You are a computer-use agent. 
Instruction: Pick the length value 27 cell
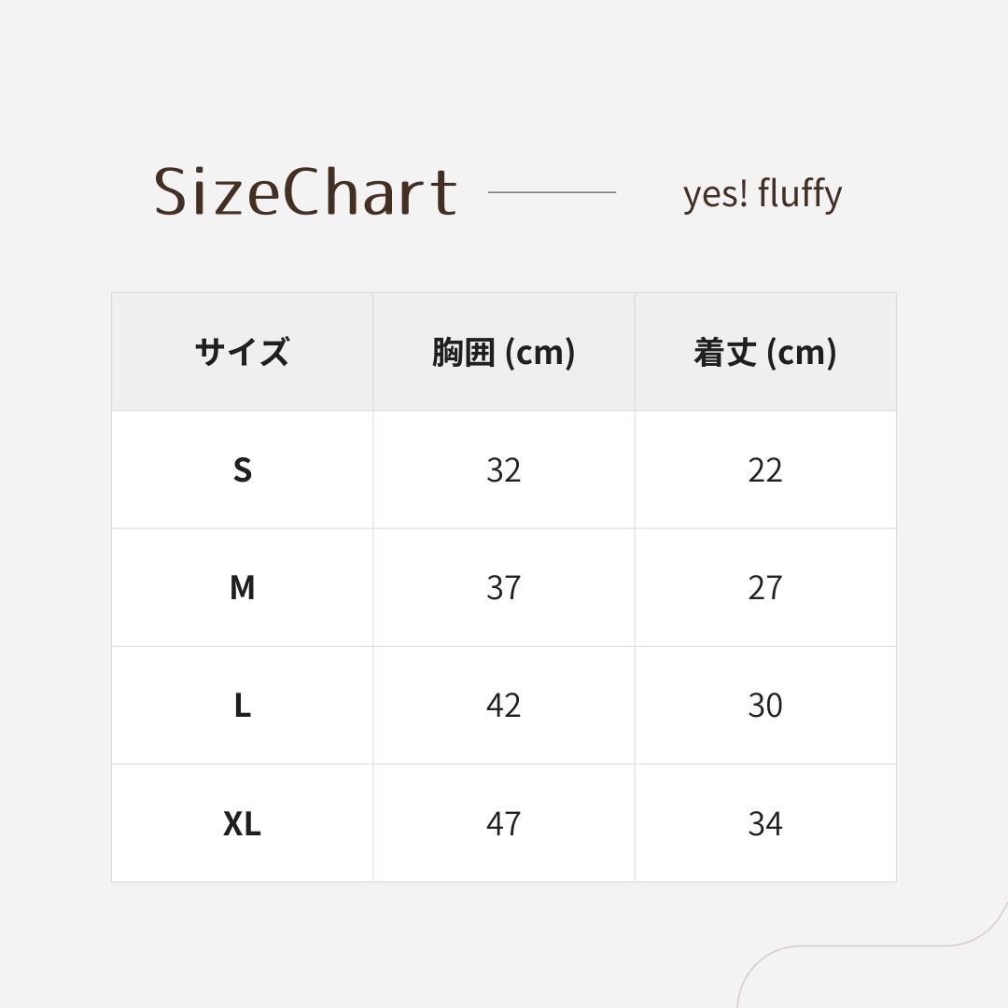click(x=764, y=587)
